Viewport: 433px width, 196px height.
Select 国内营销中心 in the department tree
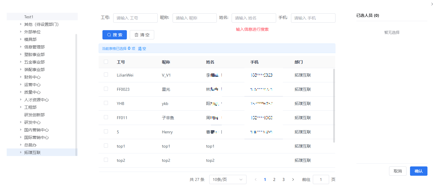[x=36, y=130]
